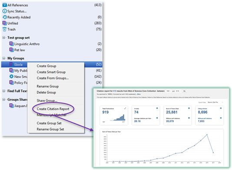
Task: Choose Create Group from context menu
Action: (46, 66)
